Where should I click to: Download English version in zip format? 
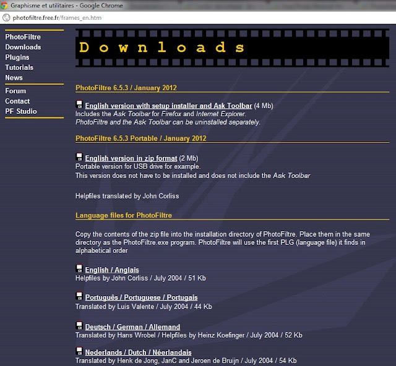point(131,158)
